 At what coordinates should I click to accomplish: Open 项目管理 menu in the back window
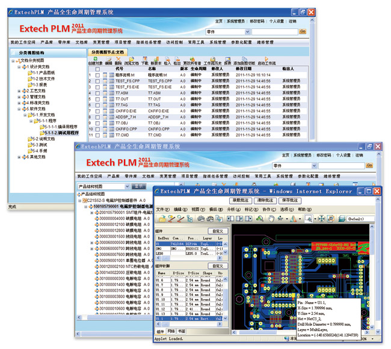click(123, 42)
